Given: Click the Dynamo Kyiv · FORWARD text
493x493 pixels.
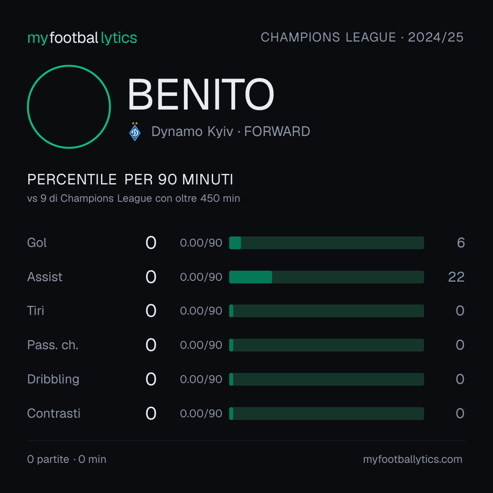Looking at the screenshot, I should [231, 131].
